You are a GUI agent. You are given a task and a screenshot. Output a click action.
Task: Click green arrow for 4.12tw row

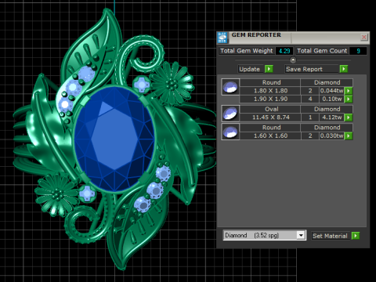[349, 117]
